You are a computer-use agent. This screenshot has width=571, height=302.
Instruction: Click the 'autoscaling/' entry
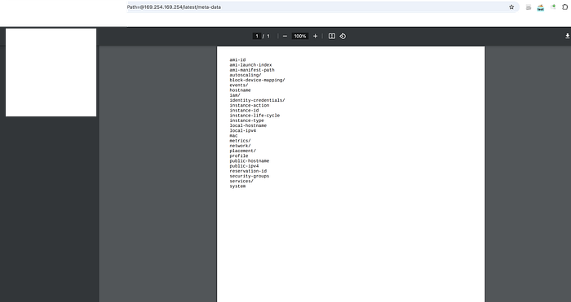point(246,75)
